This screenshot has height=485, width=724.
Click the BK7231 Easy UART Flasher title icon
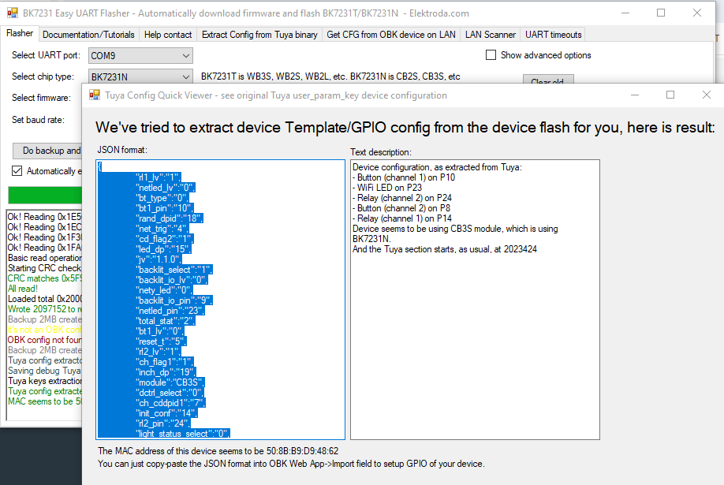pyautogui.click(x=13, y=13)
